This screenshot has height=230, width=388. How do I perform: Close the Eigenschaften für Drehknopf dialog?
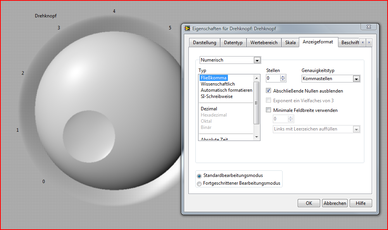point(369,27)
